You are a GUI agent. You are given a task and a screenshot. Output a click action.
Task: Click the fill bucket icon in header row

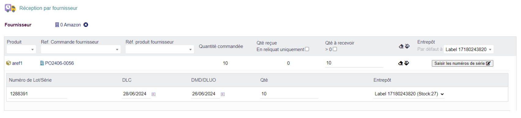coord(407,46)
